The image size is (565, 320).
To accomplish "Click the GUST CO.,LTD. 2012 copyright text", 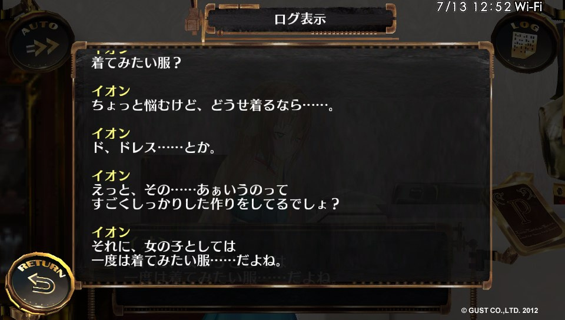I will 500,310.
